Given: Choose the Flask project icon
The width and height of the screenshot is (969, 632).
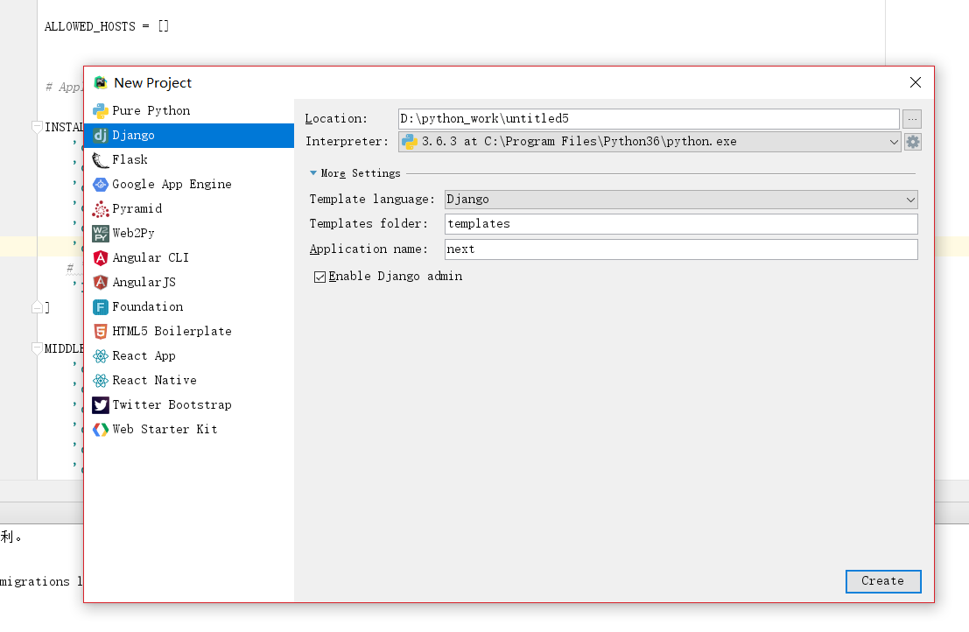Looking at the screenshot, I should (100, 160).
